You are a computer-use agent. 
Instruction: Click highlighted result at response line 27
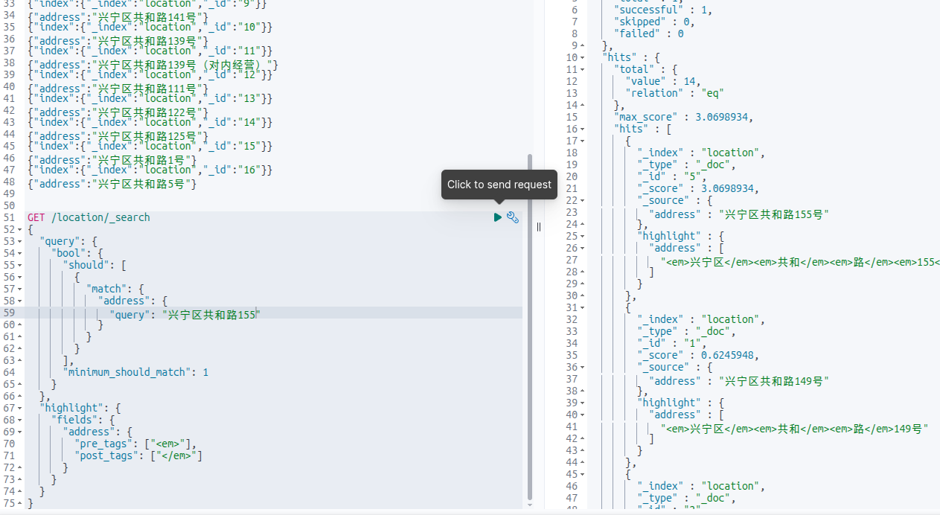coord(800,262)
